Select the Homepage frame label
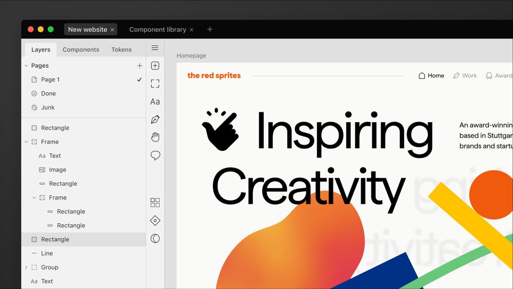 (191, 55)
